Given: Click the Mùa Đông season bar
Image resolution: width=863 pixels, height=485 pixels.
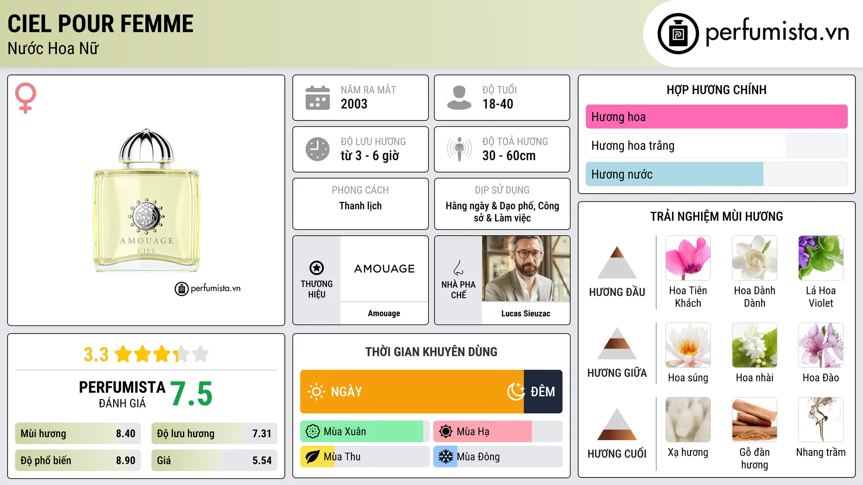Looking at the screenshot, I should point(498,457).
